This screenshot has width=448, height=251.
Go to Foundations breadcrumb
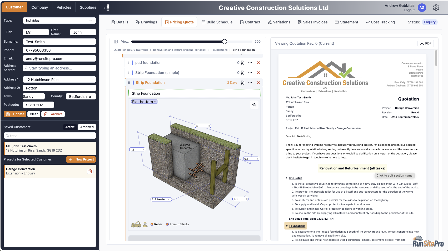pyautogui.click(x=220, y=50)
